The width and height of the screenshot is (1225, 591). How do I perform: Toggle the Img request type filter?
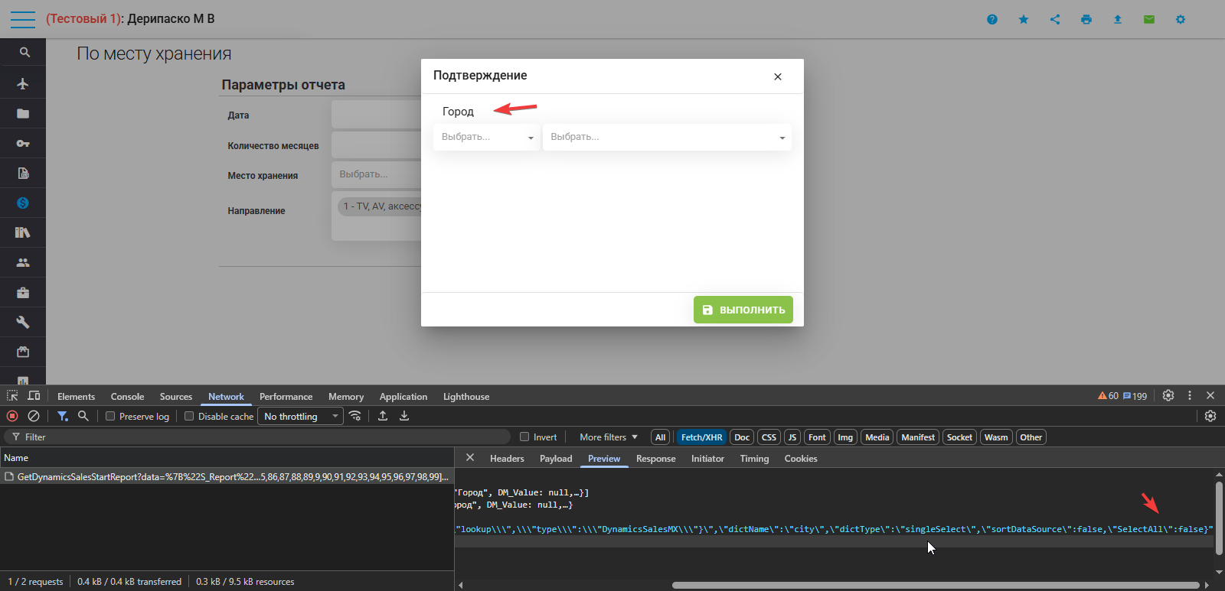pos(845,437)
